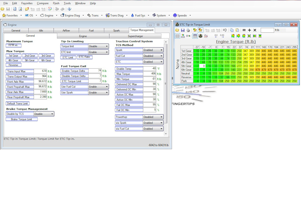
Task: Click the Reverse max torque button
Action: tap(13, 65)
